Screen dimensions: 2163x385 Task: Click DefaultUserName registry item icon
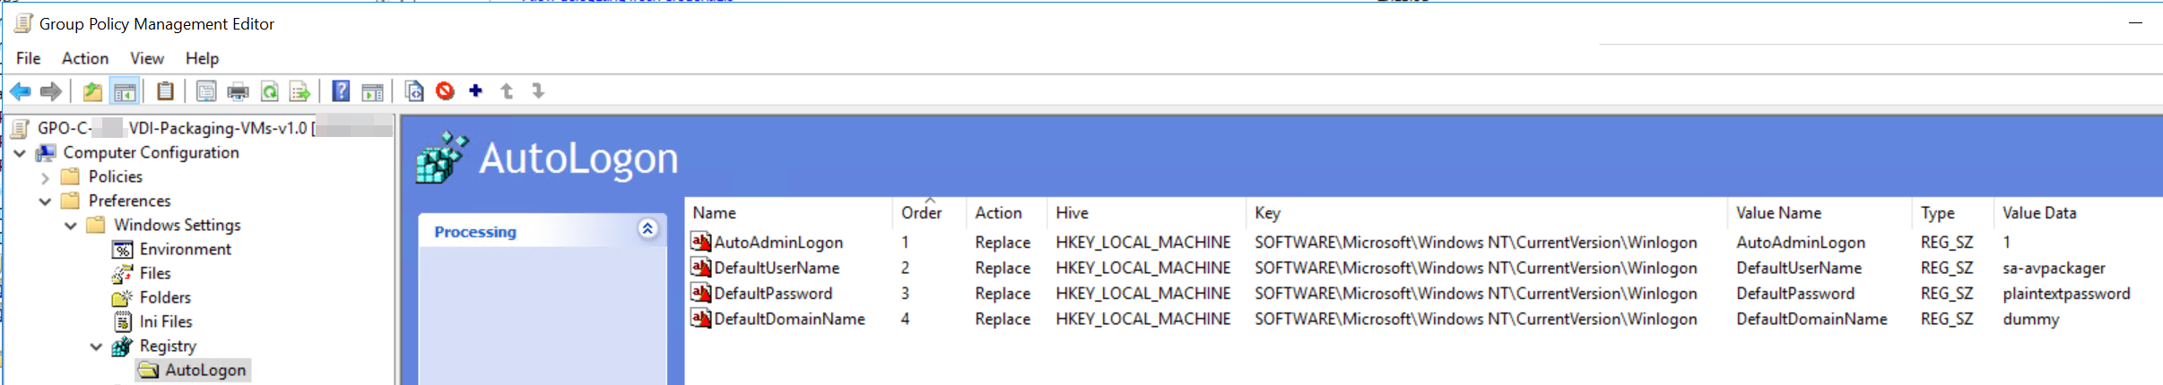pyautogui.click(x=700, y=267)
